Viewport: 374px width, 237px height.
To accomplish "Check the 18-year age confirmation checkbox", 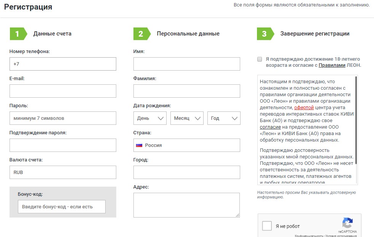I will coord(260,59).
